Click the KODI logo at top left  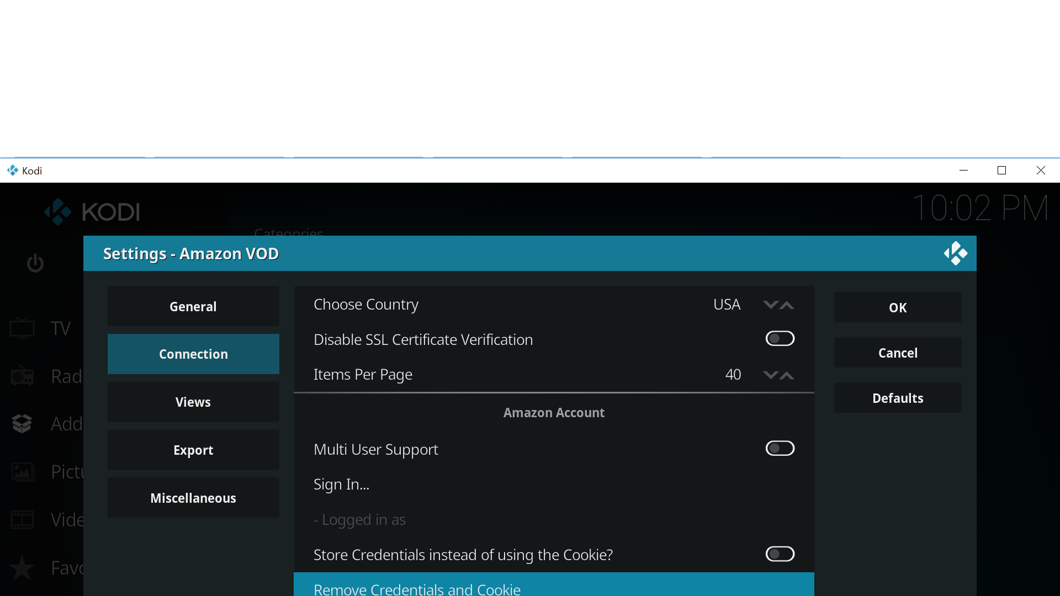point(92,212)
